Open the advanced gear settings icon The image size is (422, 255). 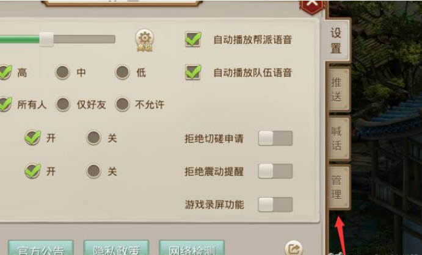click(x=145, y=40)
